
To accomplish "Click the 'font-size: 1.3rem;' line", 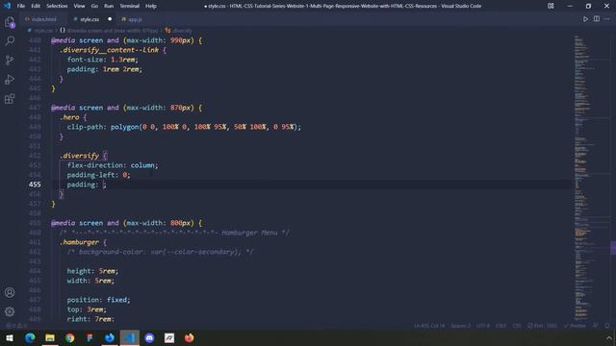I will coord(103,60).
